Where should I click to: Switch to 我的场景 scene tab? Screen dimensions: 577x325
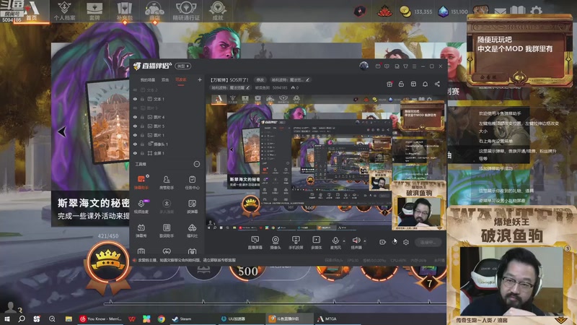pos(148,79)
